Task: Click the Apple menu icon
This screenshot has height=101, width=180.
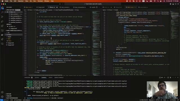Action: coord(2,1)
